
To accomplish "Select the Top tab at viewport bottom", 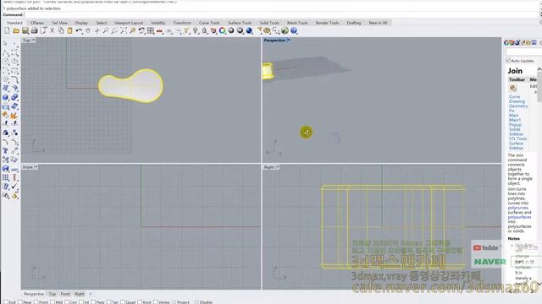I will [53, 294].
